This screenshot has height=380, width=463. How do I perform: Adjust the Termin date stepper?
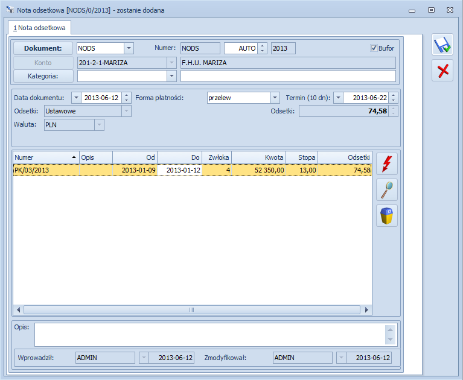click(394, 98)
